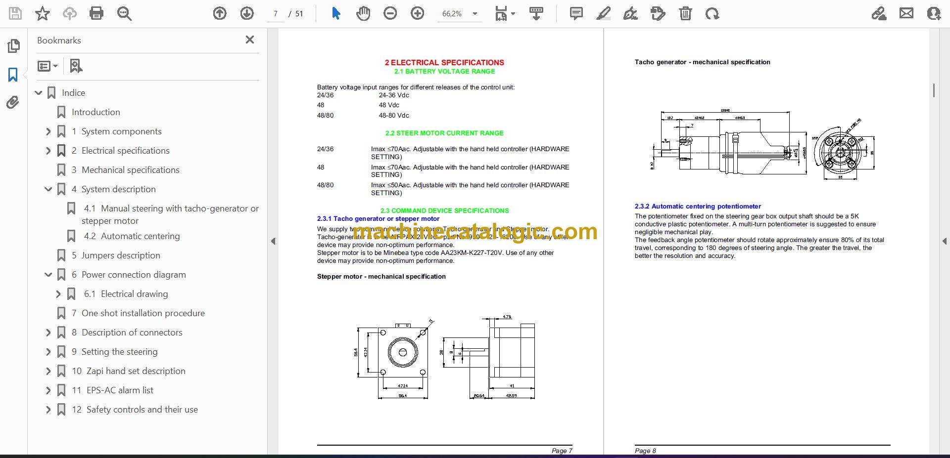Image resolution: width=950 pixels, height=458 pixels.
Task: Open 4.2 Automatic centering bookmark
Action: tap(132, 236)
